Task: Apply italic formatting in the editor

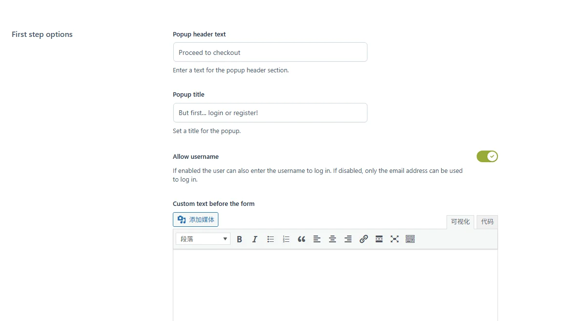Action: (254, 239)
